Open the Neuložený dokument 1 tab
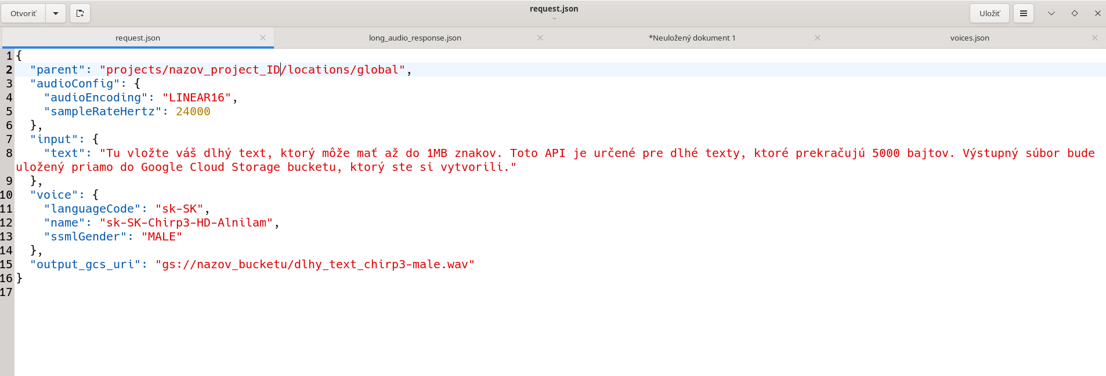The height and width of the screenshot is (376, 1106). point(692,38)
